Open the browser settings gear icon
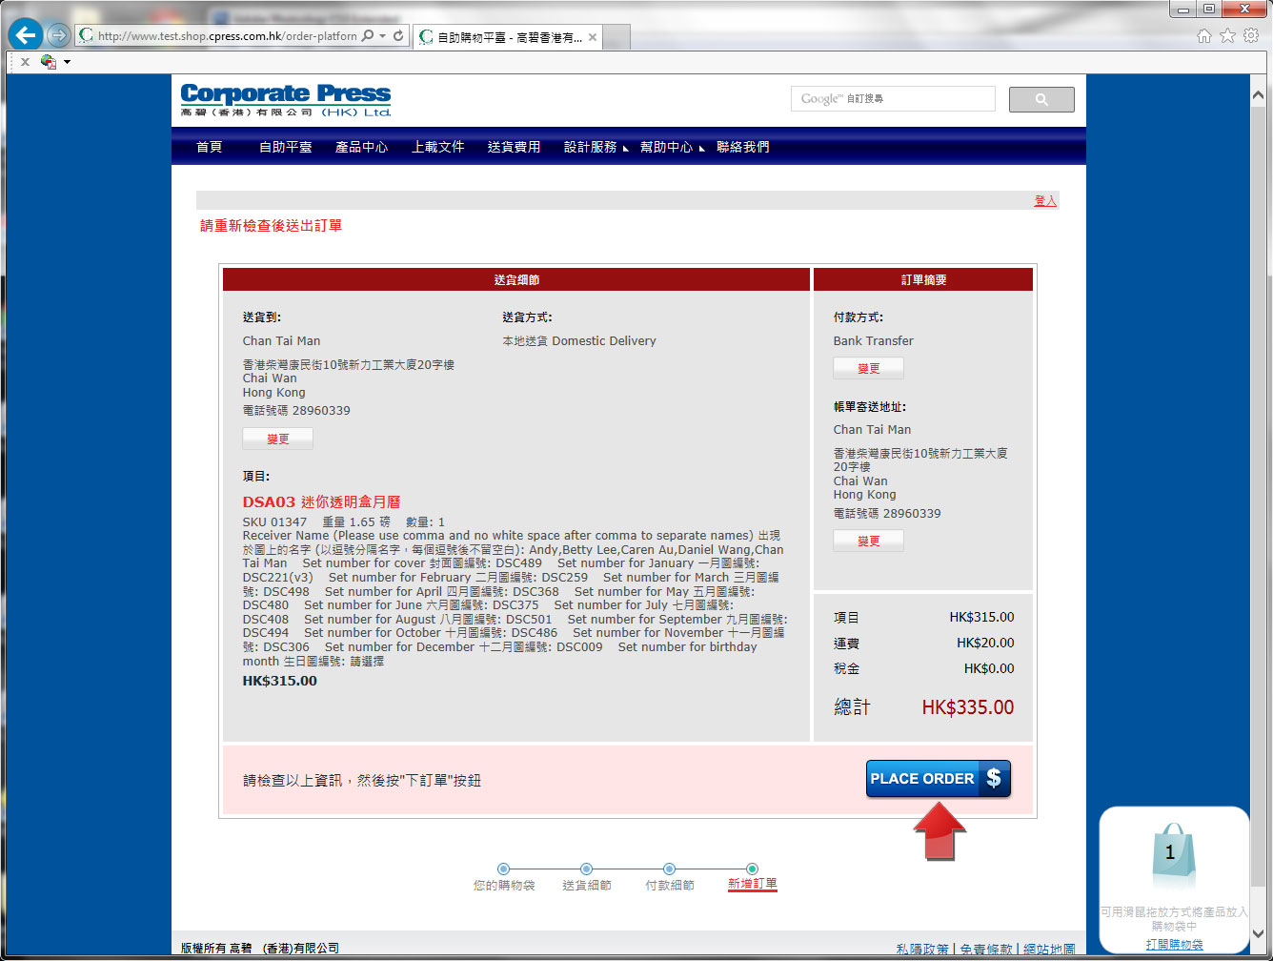This screenshot has height=961, width=1273. click(x=1251, y=36)
